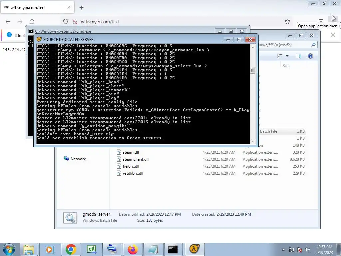This screenshot has height=256, width=341.
Task: Minimize the Source Dedicated Server window
Action: [x=228, y=39]
